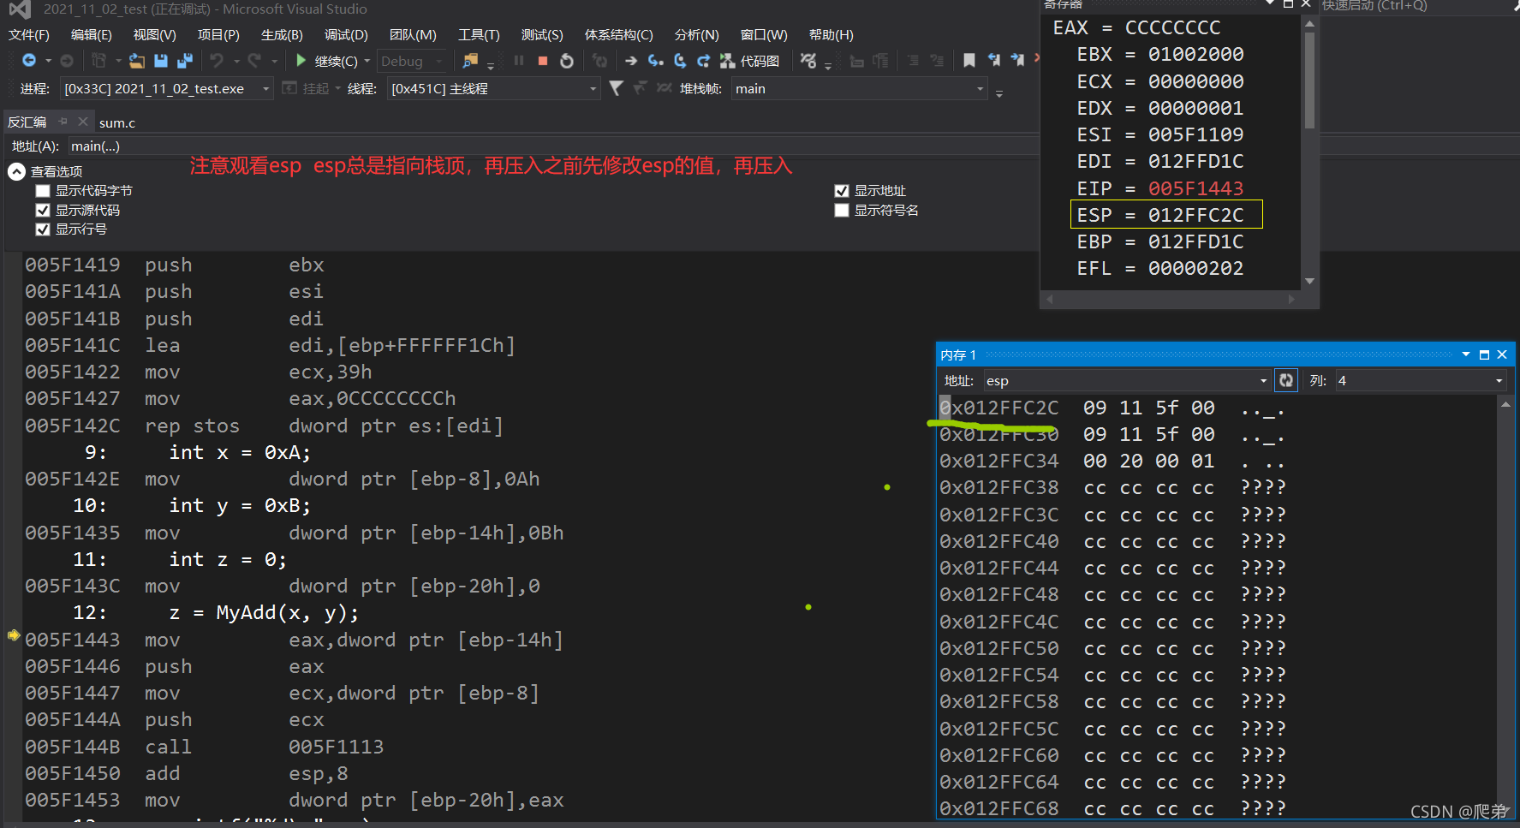Open the Debug (调试) menu

346,35
